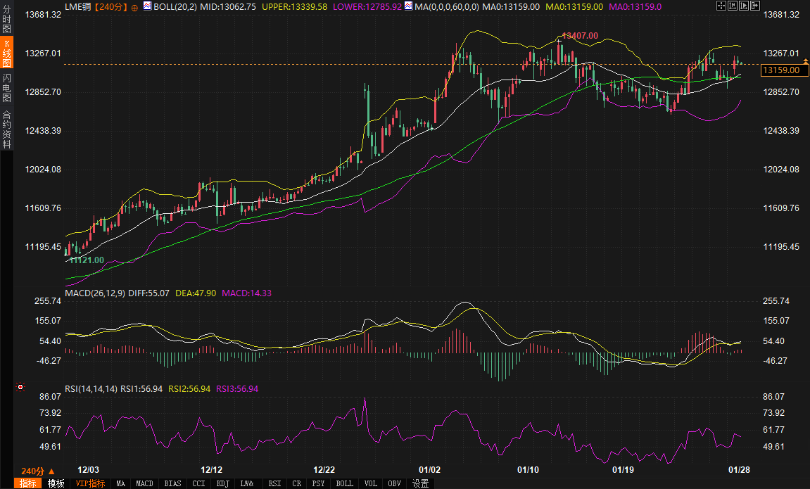Click the play-forward axis icon

tap(743, 6)
